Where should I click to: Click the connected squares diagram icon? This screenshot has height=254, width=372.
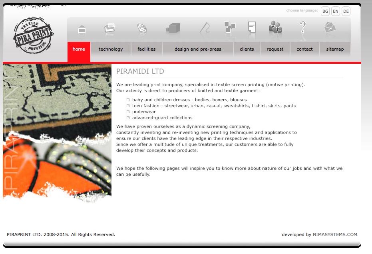pyautogui.click(x=230, y=27)
